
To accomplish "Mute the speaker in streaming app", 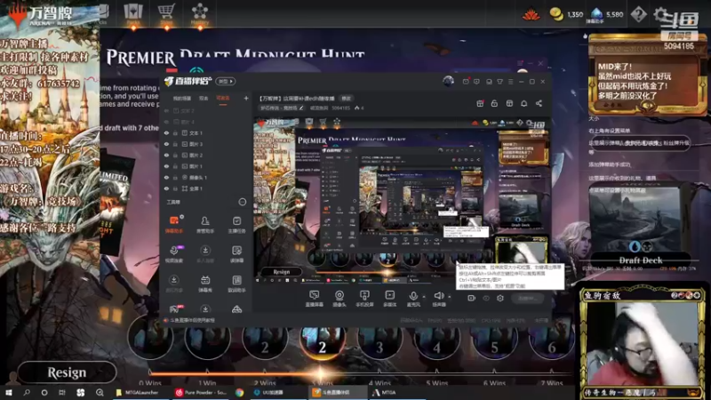I will point(438,296).
